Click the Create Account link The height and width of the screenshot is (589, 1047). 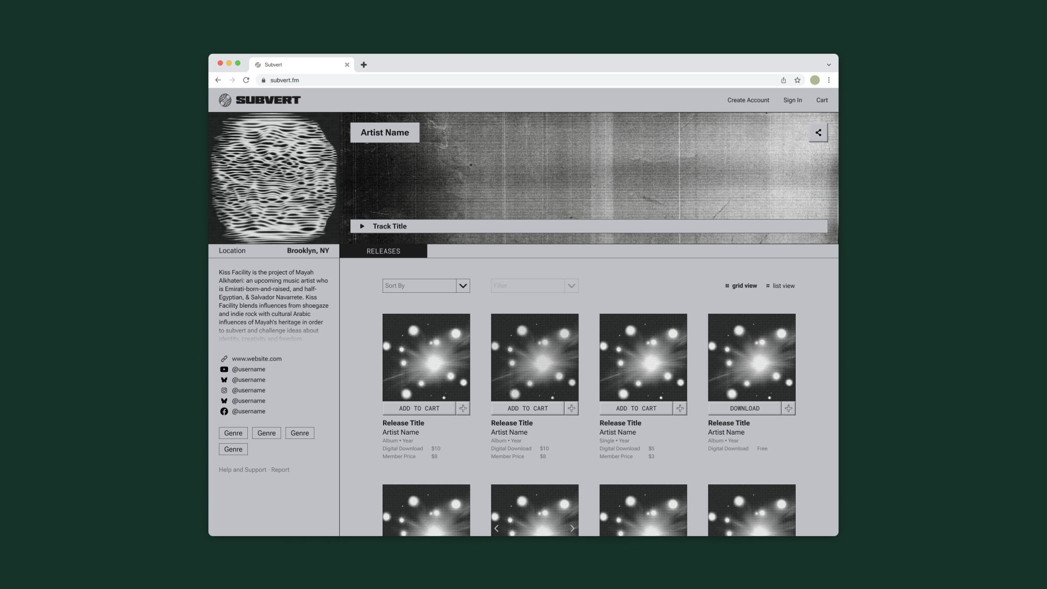point(748,100)
